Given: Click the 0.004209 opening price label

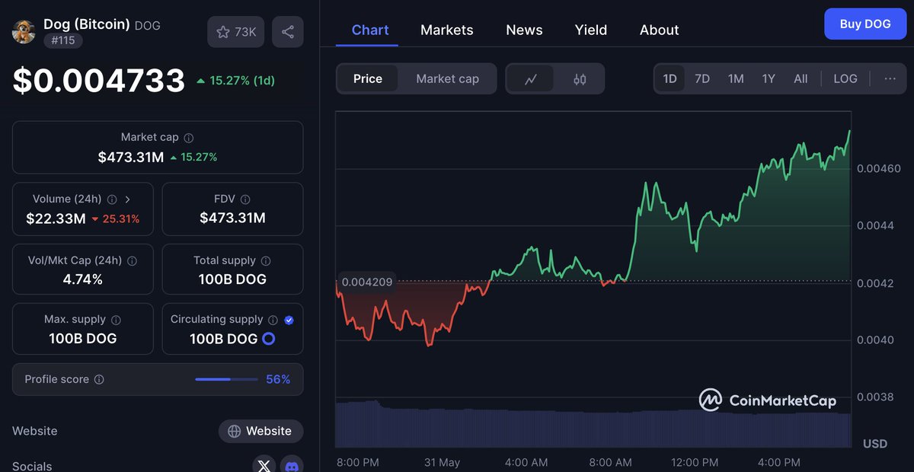Looking at the screenshot, I should pyautogui.click(x=366, y=282).
